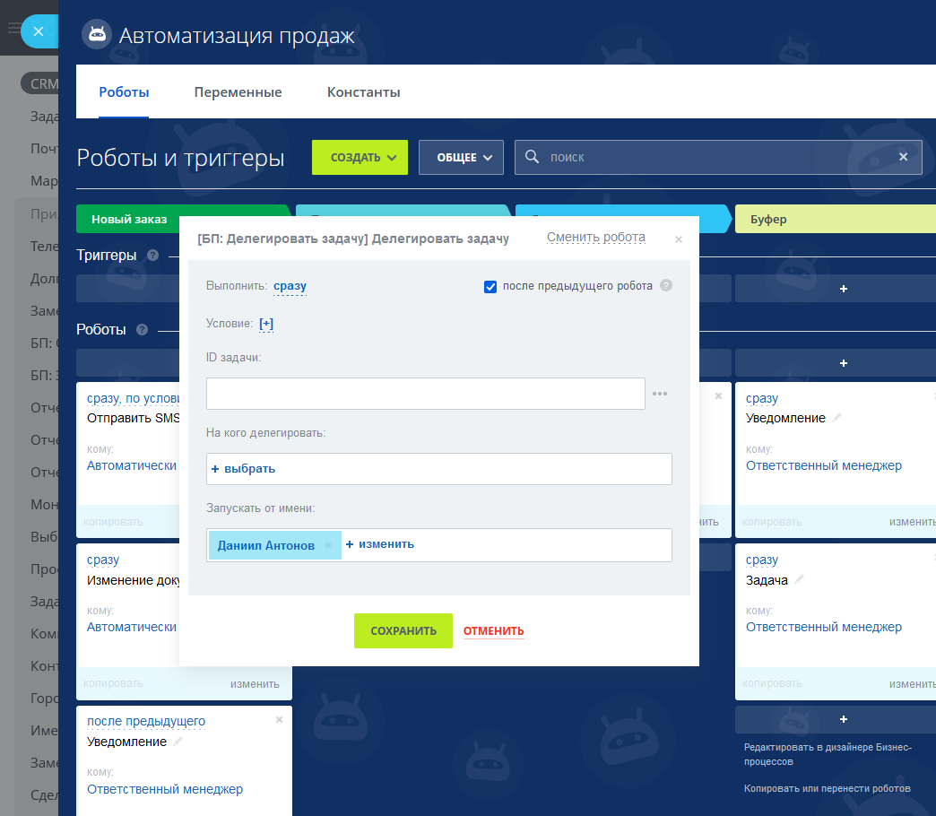Delete the после предыдущего Уведомление robot
The image size is (936, 816).
tap(279, 720)
